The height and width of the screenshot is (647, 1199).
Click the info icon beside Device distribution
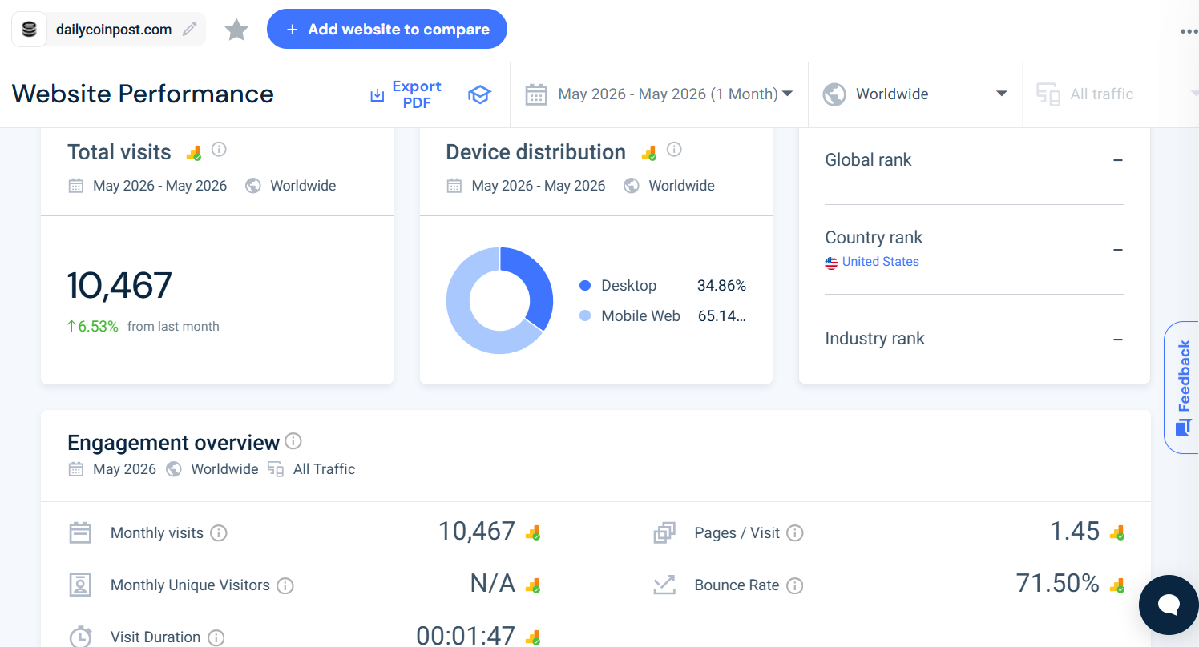(x=674, y=150)
